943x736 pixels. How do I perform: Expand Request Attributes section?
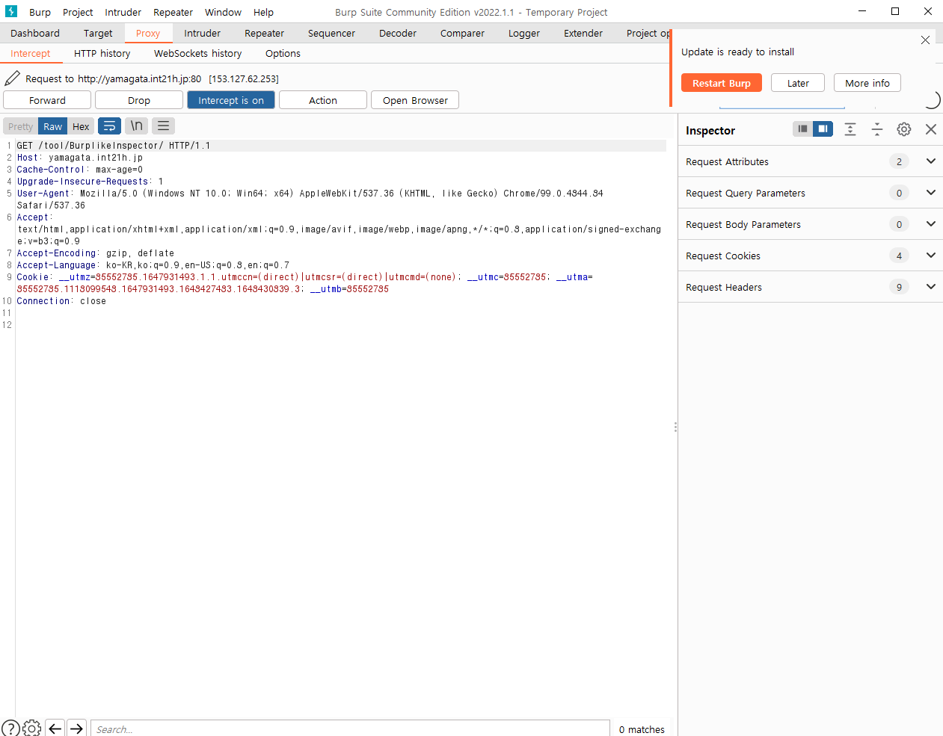pyautogui.click(x=931, y=161)
